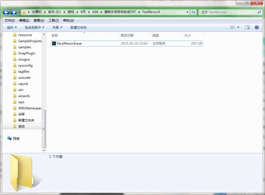The height and width of the screenshot is (195, 265).
Task: Click the navigation pane scrollbar thumb
Action: pyautogui.click(x=44, y=129)
